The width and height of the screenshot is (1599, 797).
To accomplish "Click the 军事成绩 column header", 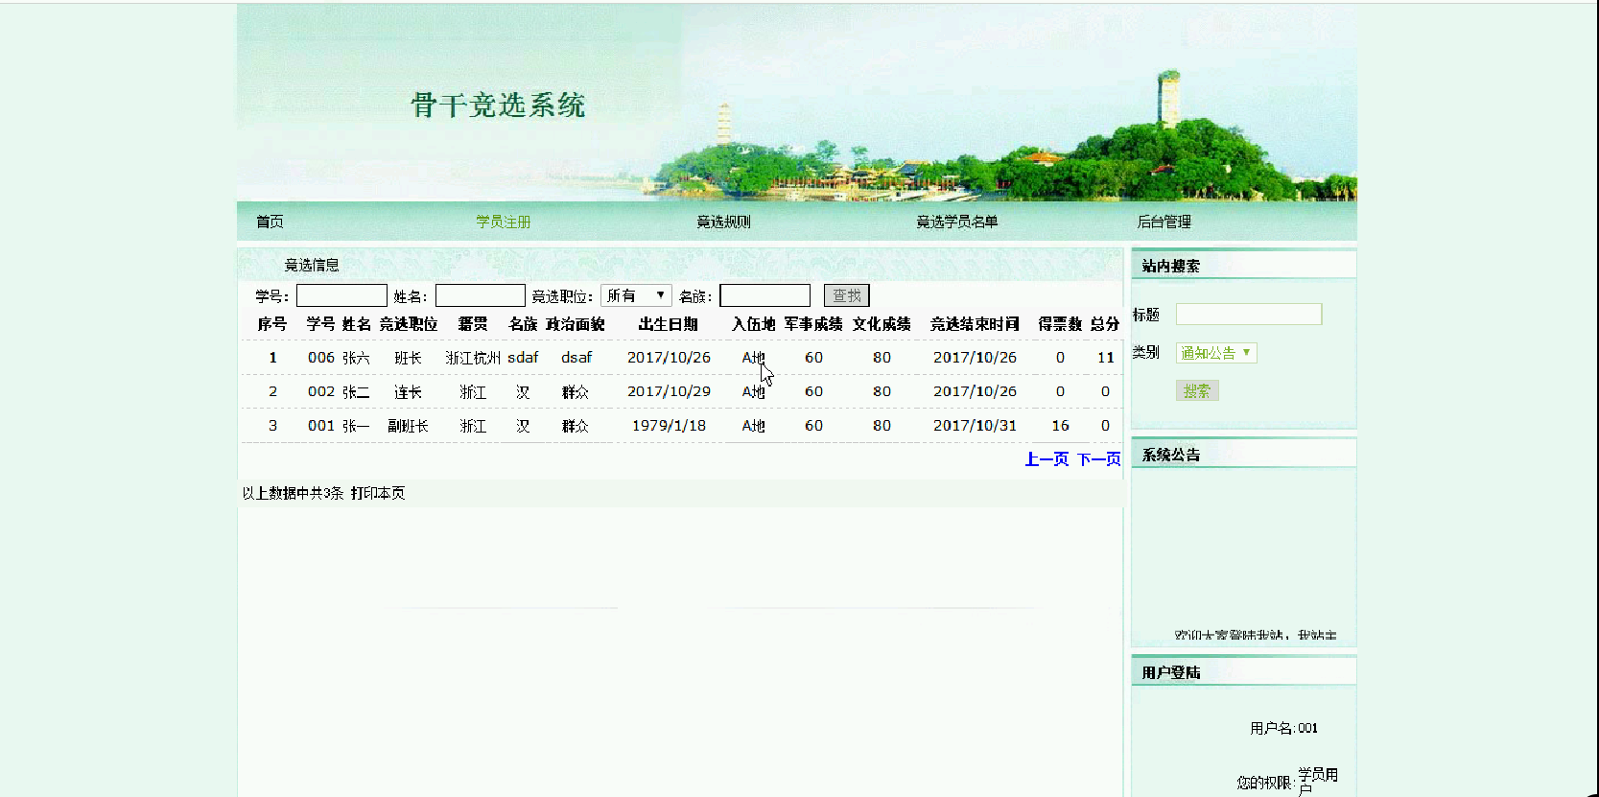I will 813,324.
